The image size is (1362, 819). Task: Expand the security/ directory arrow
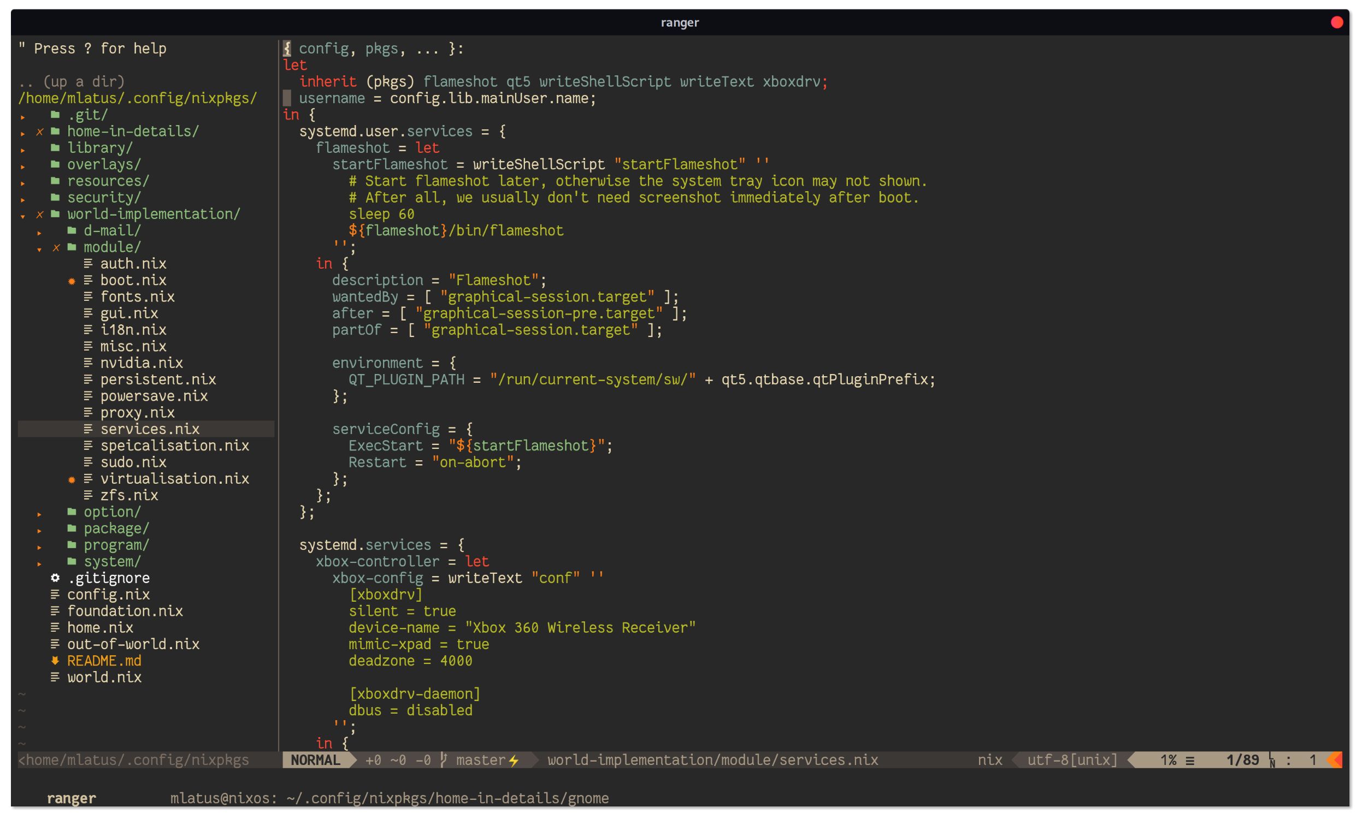22,199
